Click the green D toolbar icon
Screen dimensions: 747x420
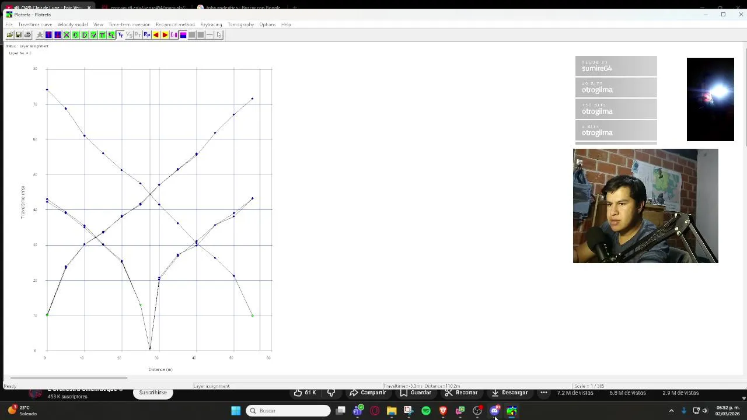click(x=85, y=35)
